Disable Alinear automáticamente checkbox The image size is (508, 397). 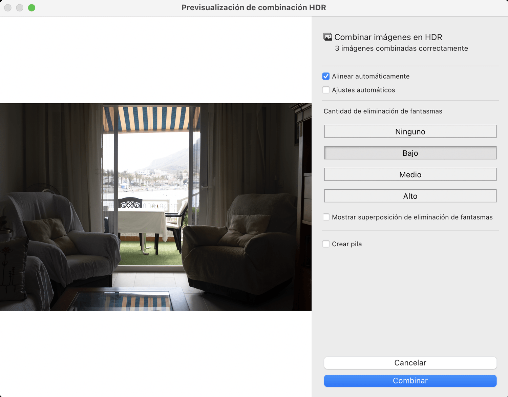tap(326, 76)
